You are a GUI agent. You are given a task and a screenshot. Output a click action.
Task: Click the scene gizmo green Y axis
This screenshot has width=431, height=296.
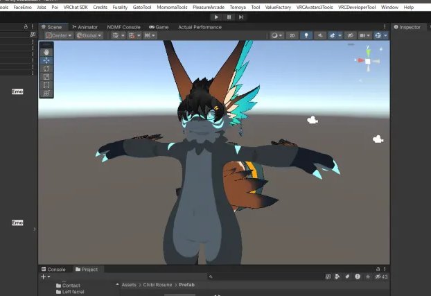(368, 51)
